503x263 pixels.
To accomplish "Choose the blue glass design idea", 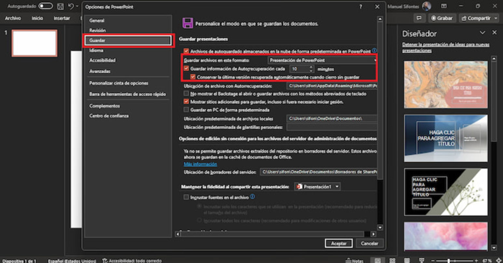I will (446, 138).
